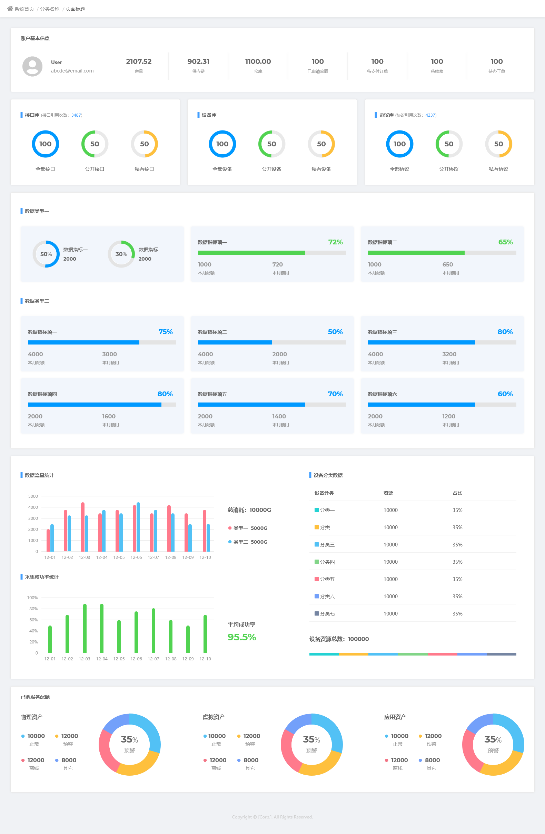This screenshot has width=545, height=834.
Task: Click protocol reference count 4237
Action: [430, 115]
